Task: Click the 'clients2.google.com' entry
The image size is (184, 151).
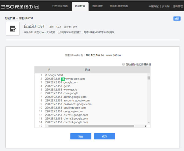Action: [76, 119]
